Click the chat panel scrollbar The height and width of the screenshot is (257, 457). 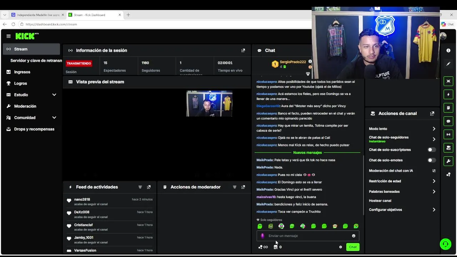[363, 185]
